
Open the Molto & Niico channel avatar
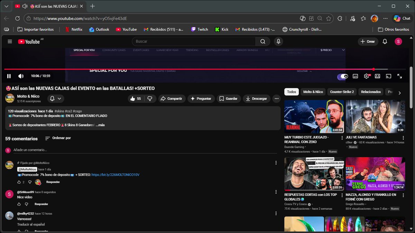pyautogui.click(x=10, y=98)
